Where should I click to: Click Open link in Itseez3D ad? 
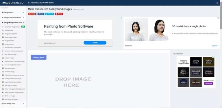215,46
